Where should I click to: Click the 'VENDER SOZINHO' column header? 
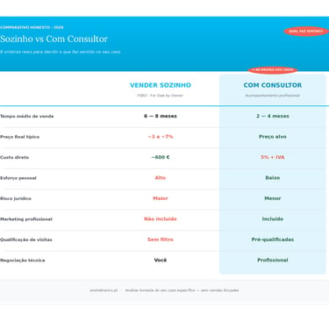click(161, 85)
